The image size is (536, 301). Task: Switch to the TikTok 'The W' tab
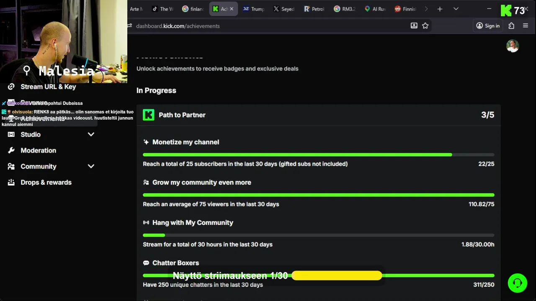click(x=162, y=9)
